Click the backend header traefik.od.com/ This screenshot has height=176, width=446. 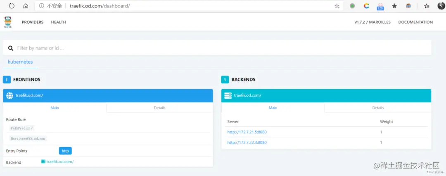tap(247, 95)
